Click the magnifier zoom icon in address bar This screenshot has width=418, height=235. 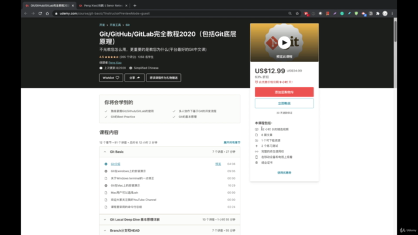tap(290, 13)
